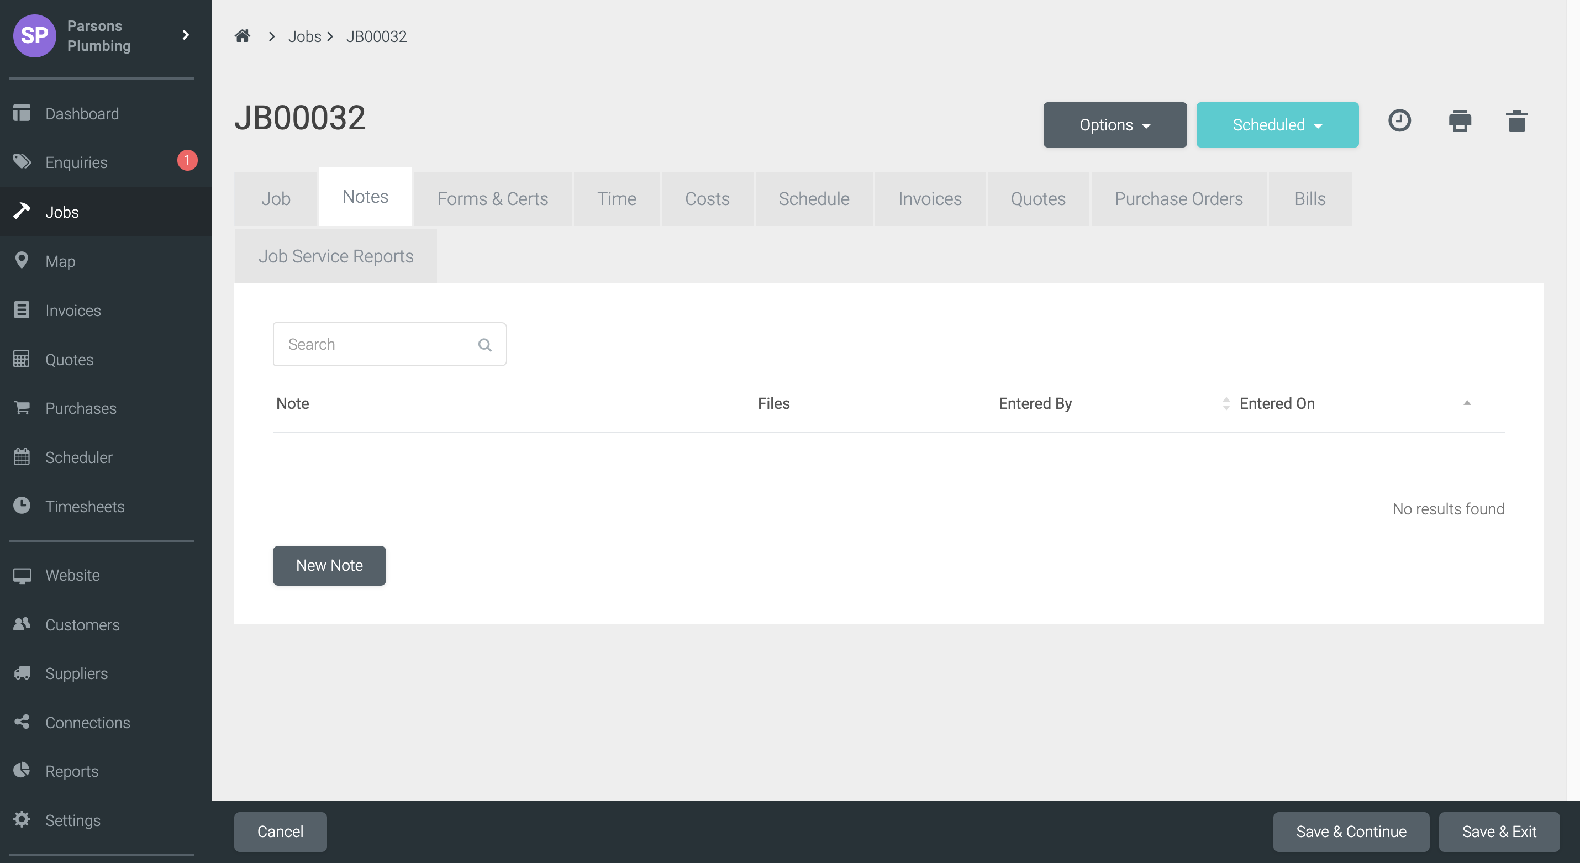Click the Note column header
This screenshot has height=863, width=1580.
coord(293,403)
